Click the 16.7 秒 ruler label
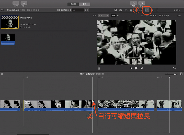Screen dimensions: 184x135 click(160, 77)
